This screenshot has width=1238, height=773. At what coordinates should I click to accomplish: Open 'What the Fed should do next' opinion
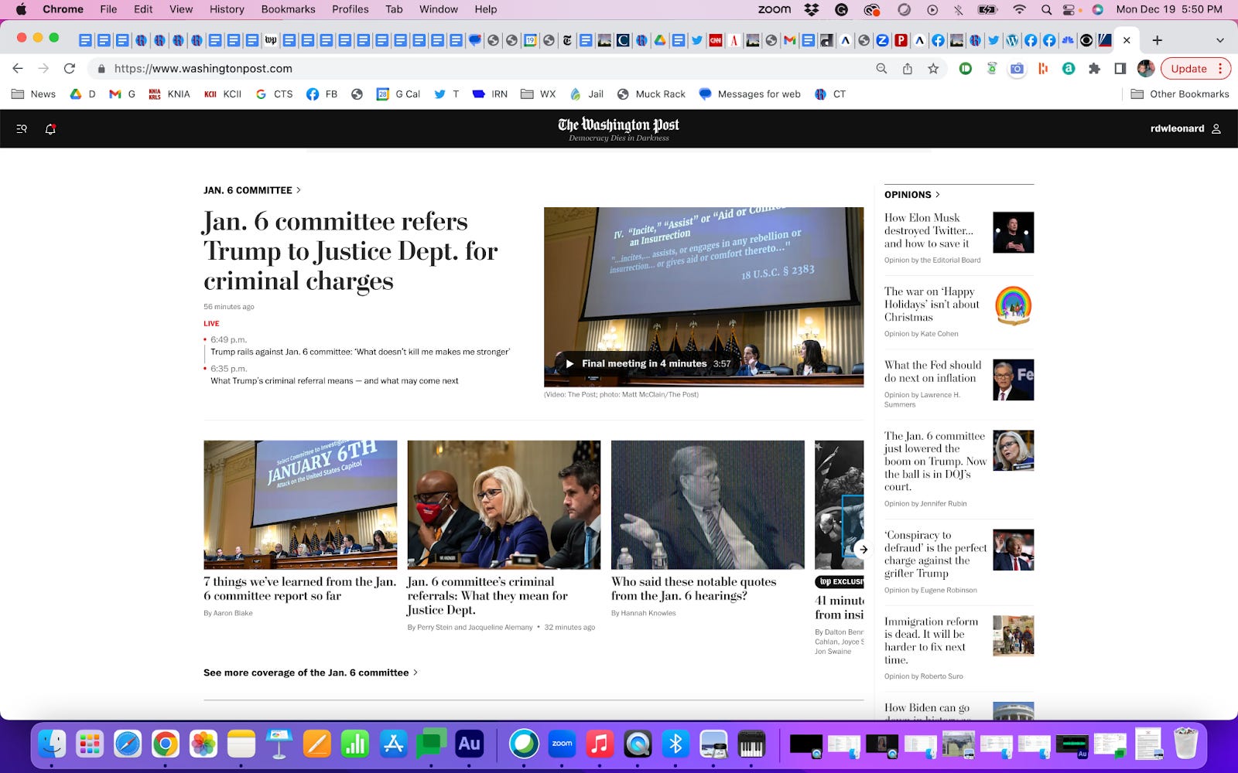pyautogui.click(x=932, y=372)
